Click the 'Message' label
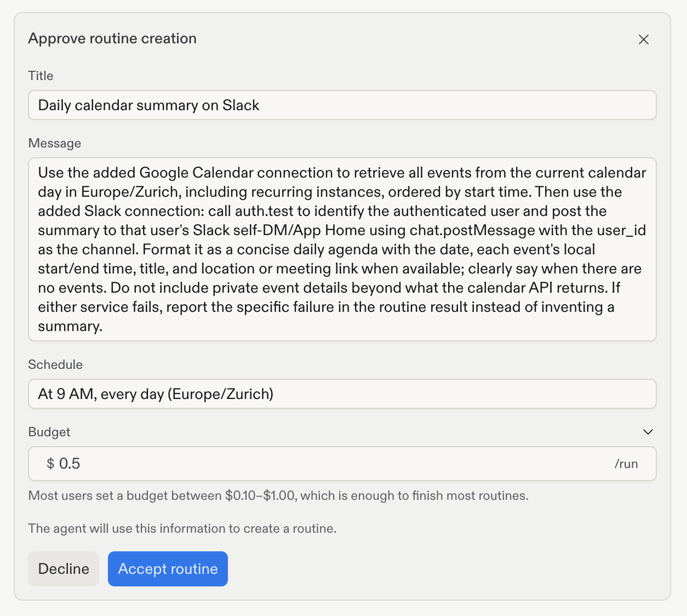Image resolution: width=687 pixels, height=616 pixels. pos(55,143)
